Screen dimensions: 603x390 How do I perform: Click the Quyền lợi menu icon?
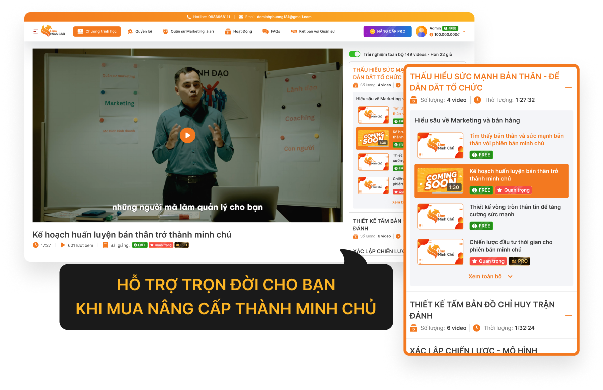130,31
